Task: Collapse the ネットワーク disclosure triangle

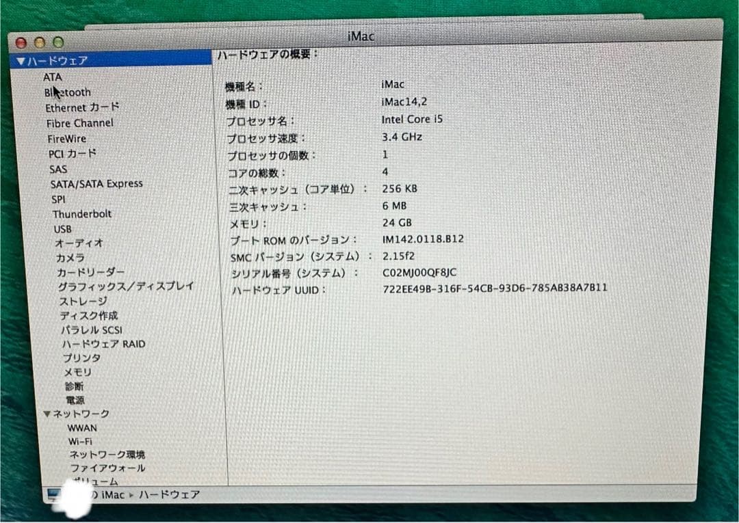Action: [47, 414]
